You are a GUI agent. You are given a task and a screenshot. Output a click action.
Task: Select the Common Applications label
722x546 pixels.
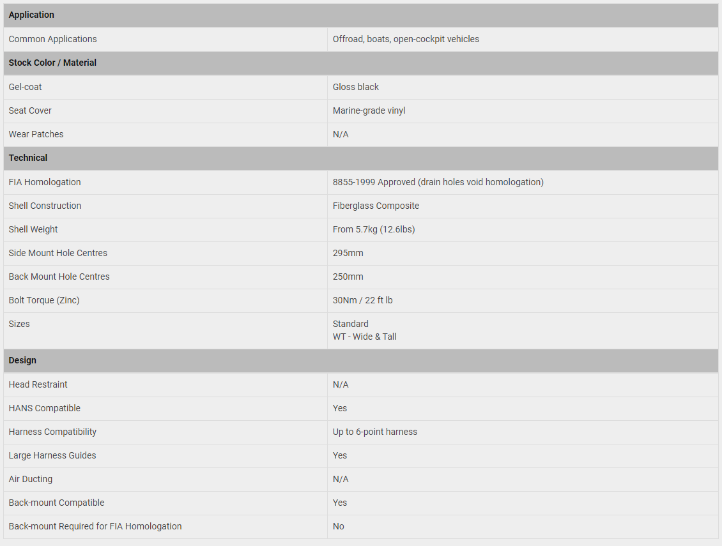(52, 39)
